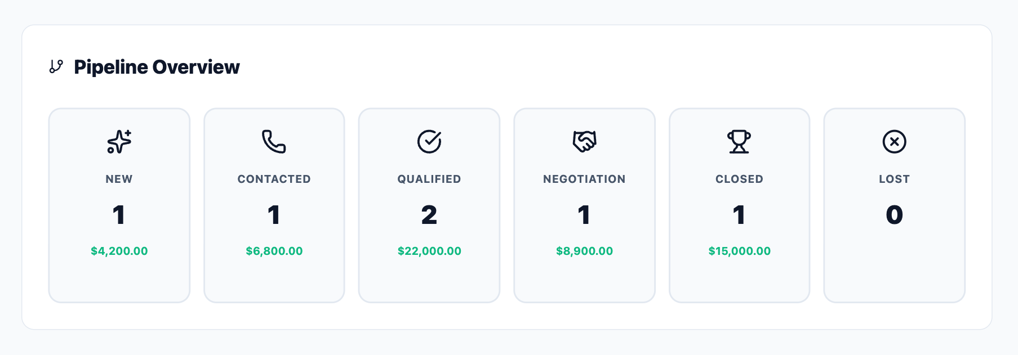Screen dimensions: 1018x355
Task: Click the git branch icon beside Pipeline Overview
Action: (x=56, y=67)
